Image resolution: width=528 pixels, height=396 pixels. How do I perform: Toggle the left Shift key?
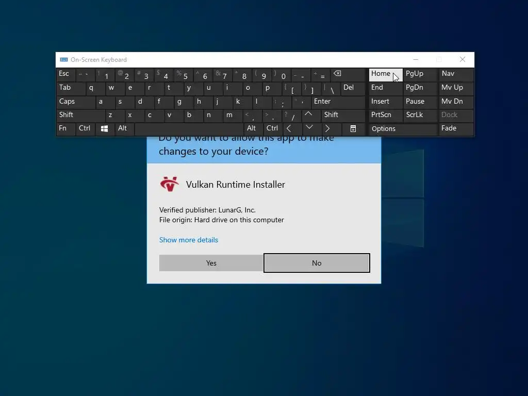click(81, 115)
